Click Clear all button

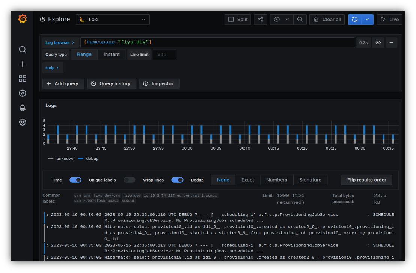tap(327, 20)
